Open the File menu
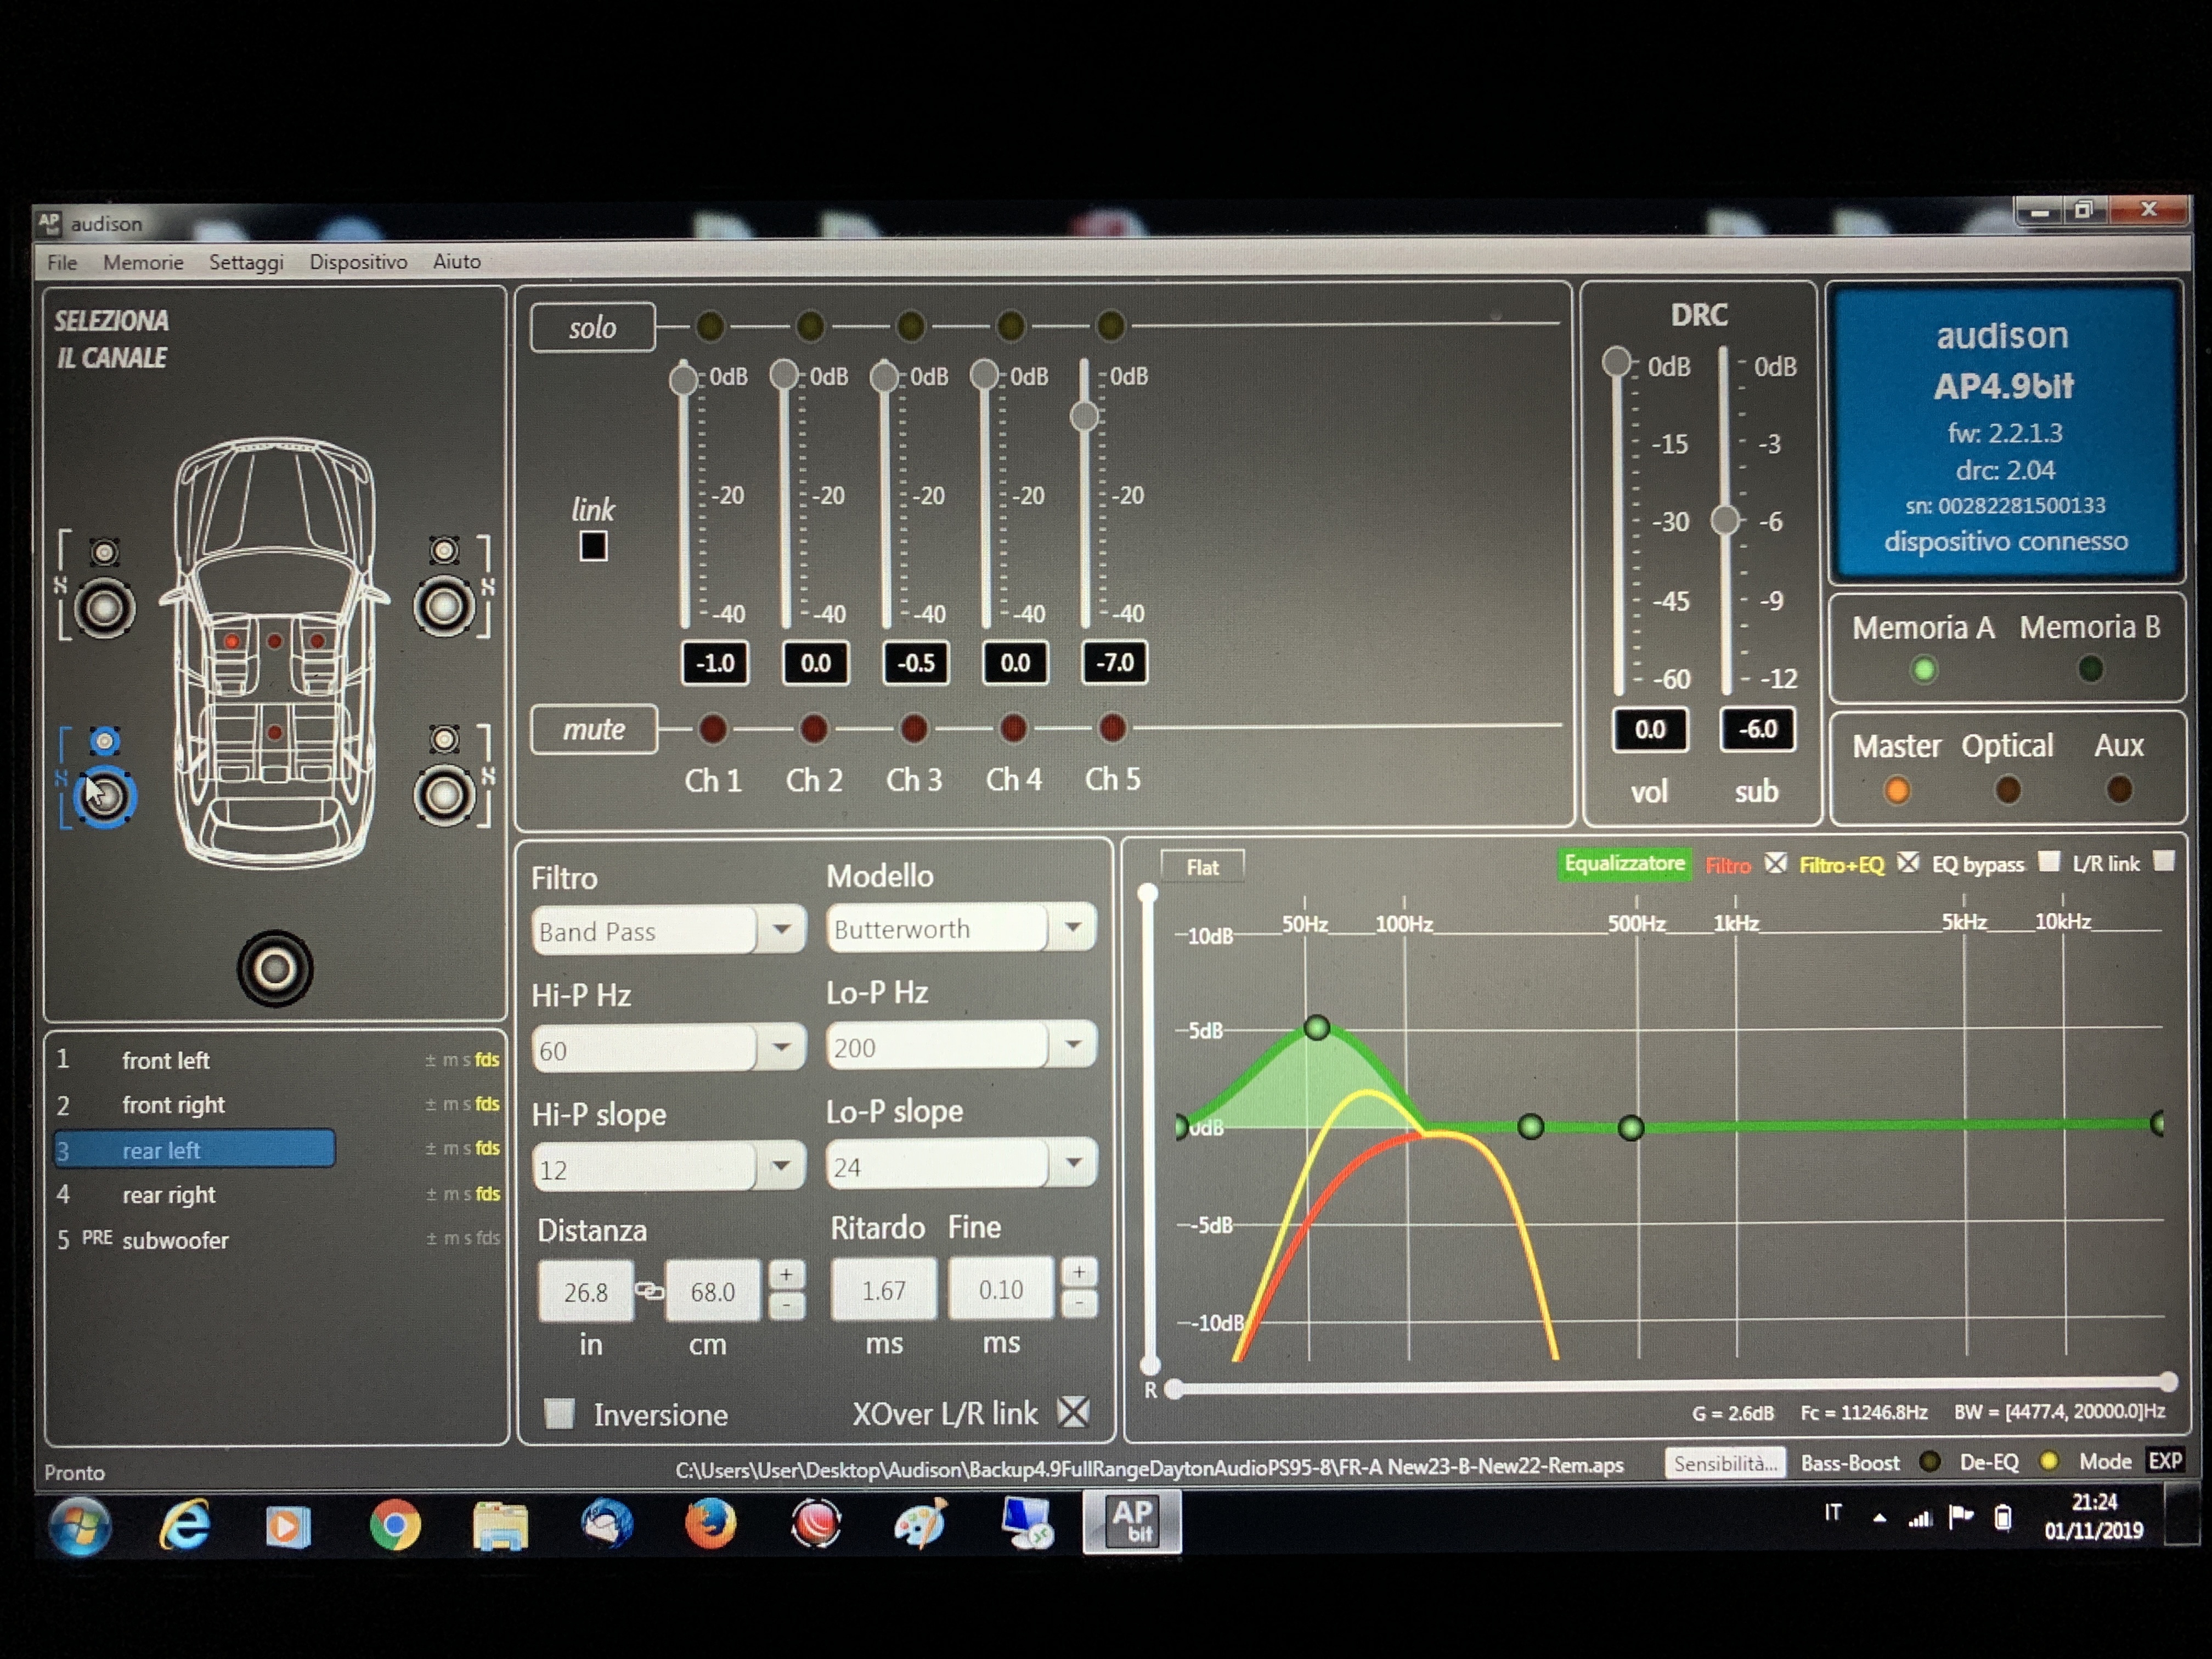The width and height of the screenshot is (2212, 1659). 62,262
